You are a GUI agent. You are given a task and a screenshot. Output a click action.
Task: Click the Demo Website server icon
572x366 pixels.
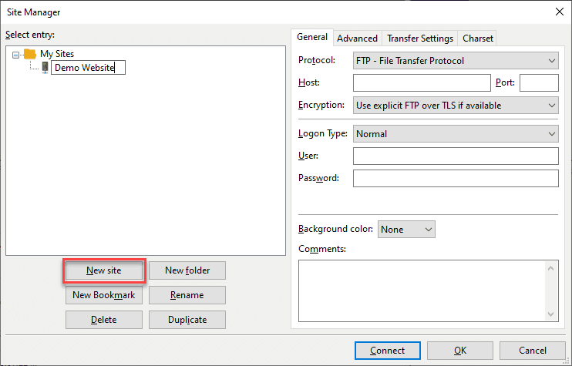coord(45,68)
